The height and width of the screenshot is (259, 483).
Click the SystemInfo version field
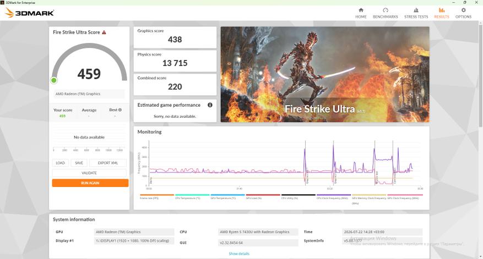[x=382, y=240]
